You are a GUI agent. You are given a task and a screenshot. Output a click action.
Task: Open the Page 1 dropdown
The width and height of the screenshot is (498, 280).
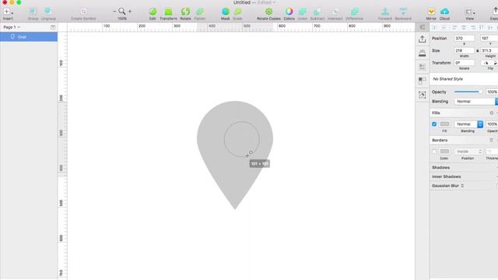[x=12, y=27]
